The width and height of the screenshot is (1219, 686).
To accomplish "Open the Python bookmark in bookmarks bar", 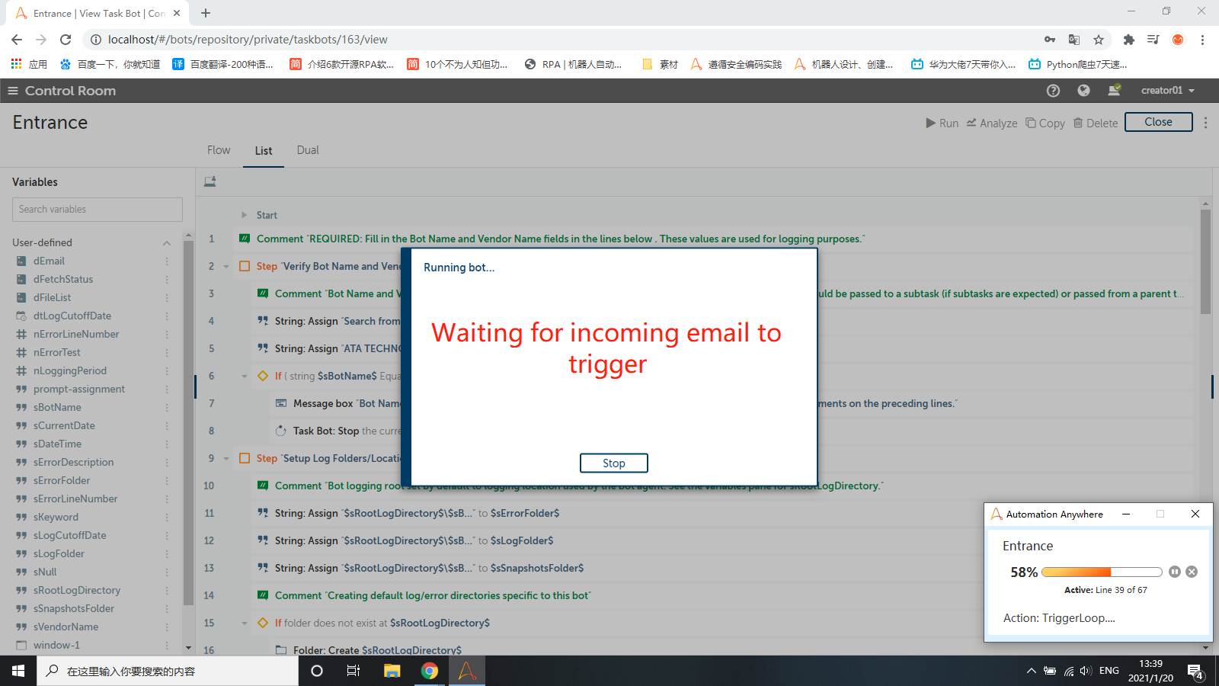I will [1077, 65].
